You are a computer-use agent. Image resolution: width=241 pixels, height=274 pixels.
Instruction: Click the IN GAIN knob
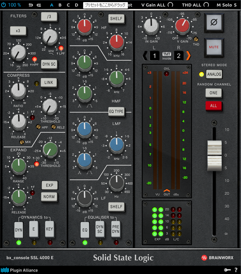151,26
